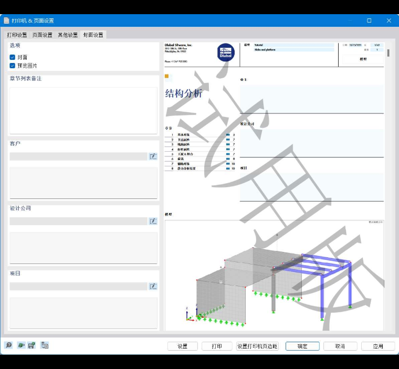
Task: Click the green load-defaults arrow icon
Action: pos(21,345)
